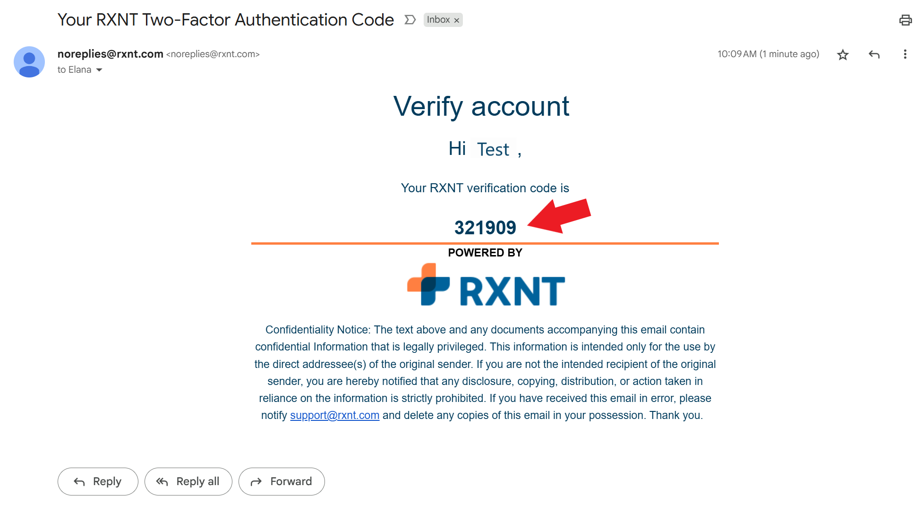
Task: Click the Reply button below the message
Action: [98, 481]
